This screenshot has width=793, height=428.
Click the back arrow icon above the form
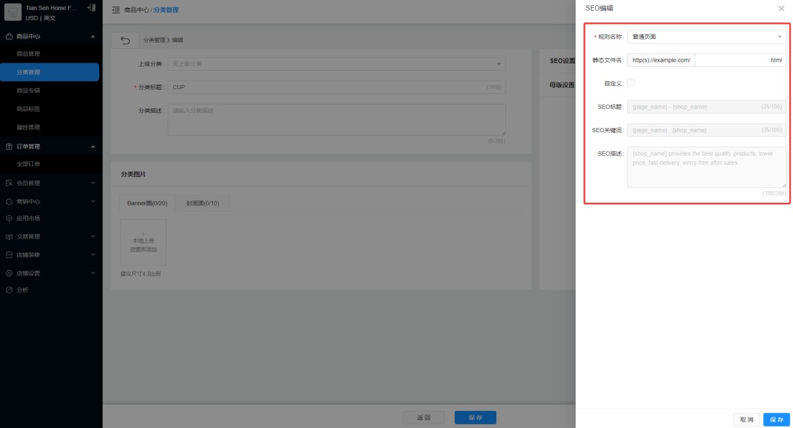[125, 40]
